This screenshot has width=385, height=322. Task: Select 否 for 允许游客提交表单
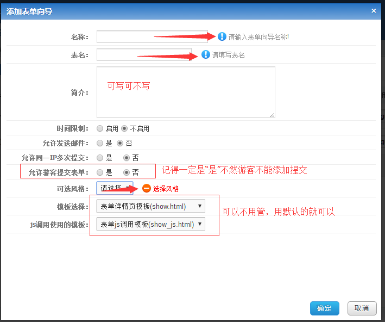pos(127,172)
